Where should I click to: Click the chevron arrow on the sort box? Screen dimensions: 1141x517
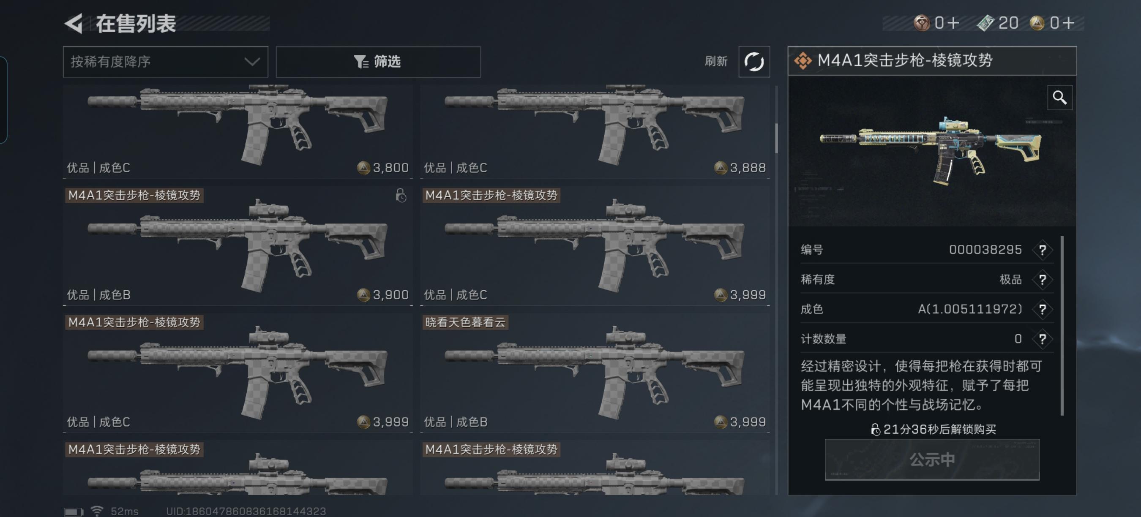click(x=252, y=62)
